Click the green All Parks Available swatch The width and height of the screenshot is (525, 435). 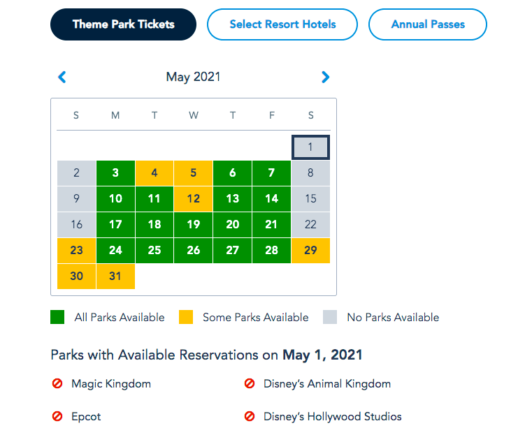click(57, 317)
